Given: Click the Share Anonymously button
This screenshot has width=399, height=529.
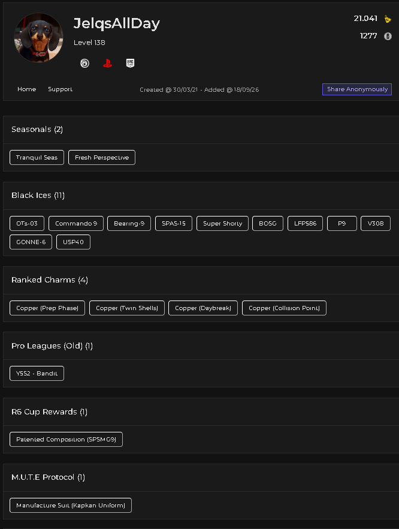Looking at the screenshot, I should tap(357, 89).
